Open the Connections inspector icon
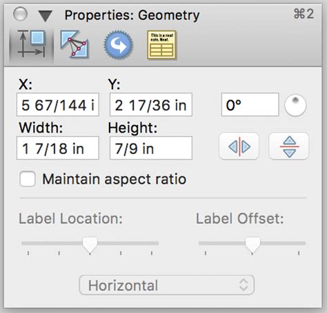Screen dimensions: 327x313 [75, 44]
